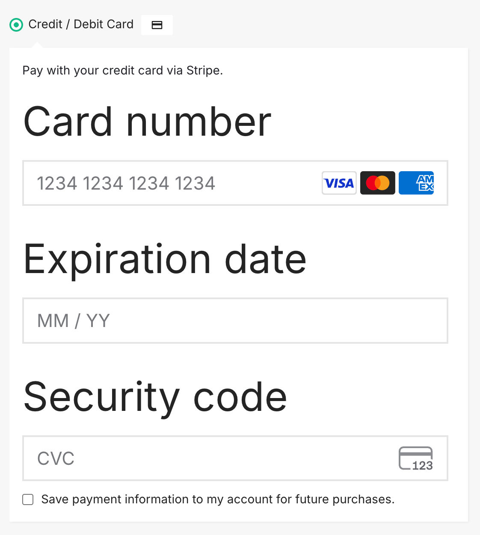
Task: Click the 'Card number' heading label
Action: point(147,122)
